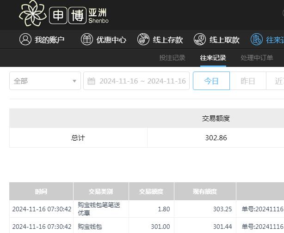
Task: Open 我的账户 user profile icon
Action: click(25, 39)
